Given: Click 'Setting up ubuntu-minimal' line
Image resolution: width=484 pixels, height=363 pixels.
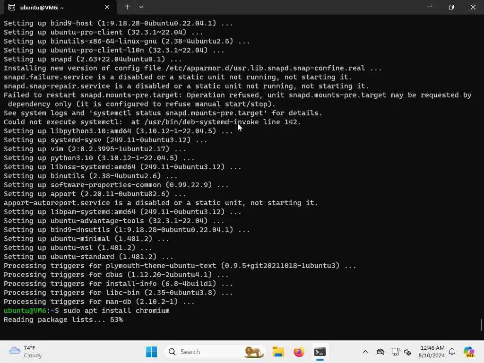Looking at the screenshot, I should click(x=86, y=239).
